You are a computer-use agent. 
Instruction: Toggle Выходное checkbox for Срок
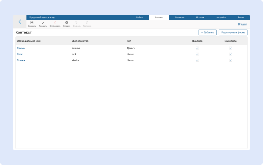[230, 54]
